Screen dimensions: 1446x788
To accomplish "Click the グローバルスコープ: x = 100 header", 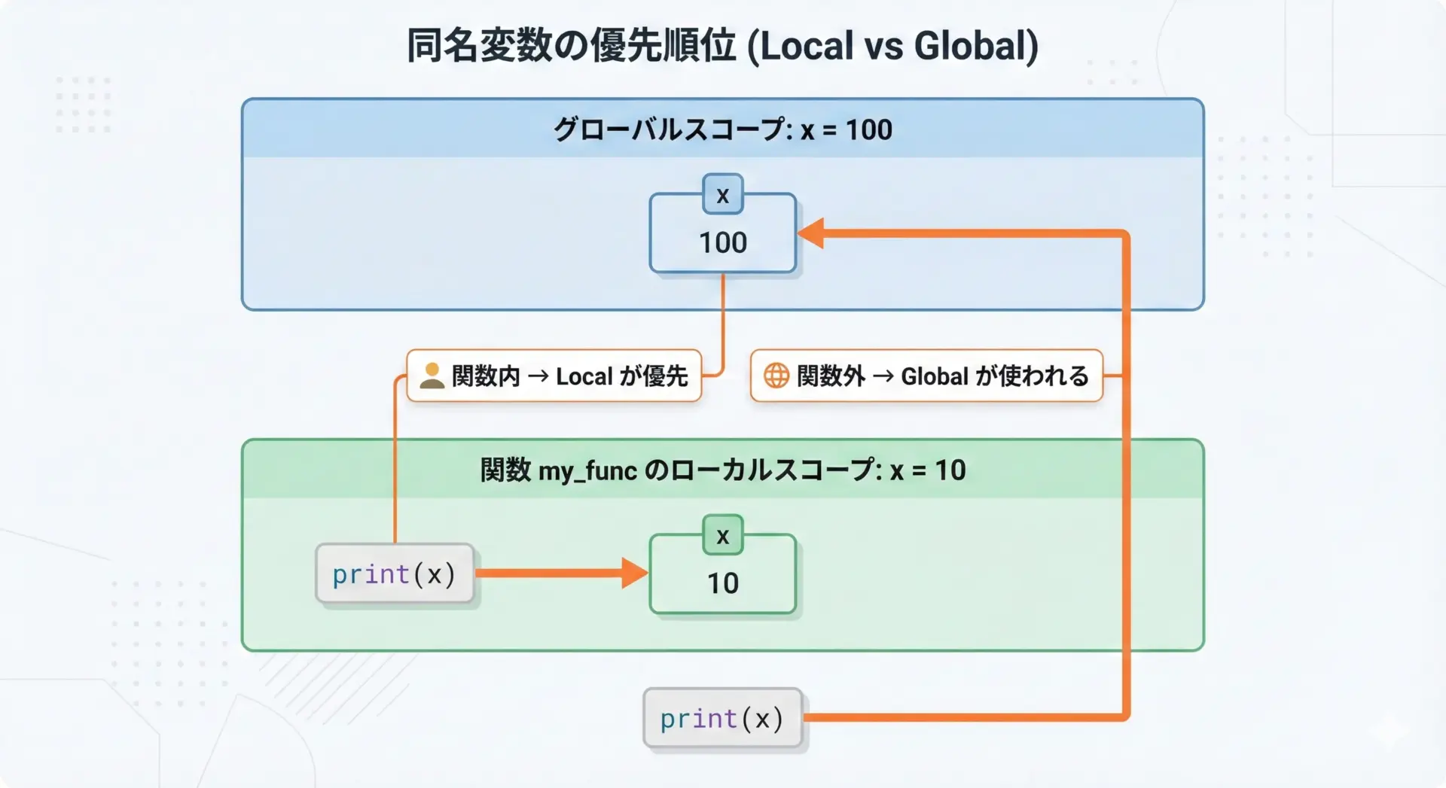I will (722, 129).
